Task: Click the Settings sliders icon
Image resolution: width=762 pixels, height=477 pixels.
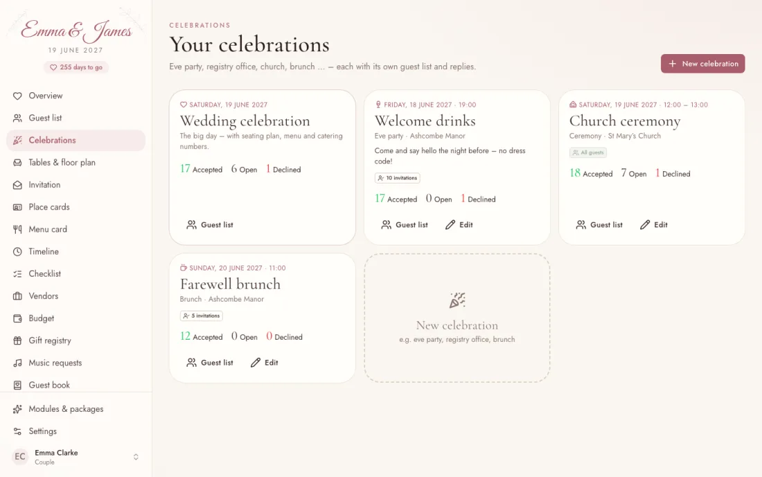Action: pos(17,431)
